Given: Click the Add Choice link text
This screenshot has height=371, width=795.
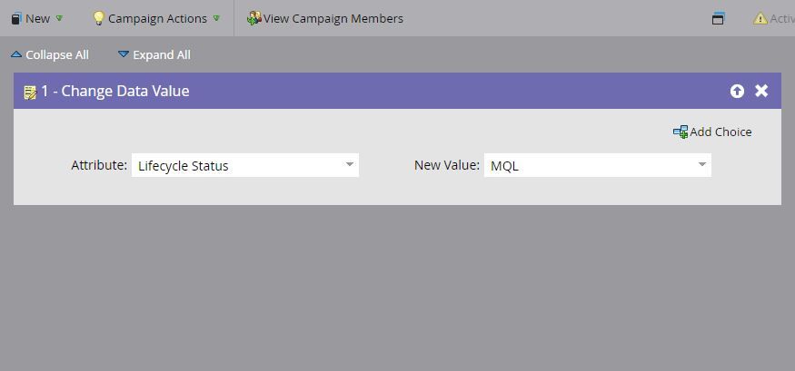Looking at the screenshot, I should pos(720,132).
